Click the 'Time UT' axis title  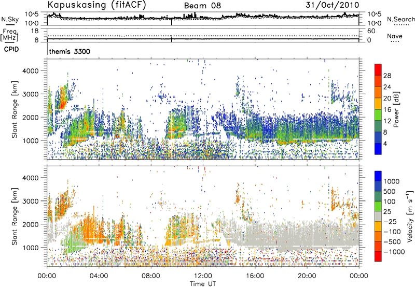pos(203,284)
